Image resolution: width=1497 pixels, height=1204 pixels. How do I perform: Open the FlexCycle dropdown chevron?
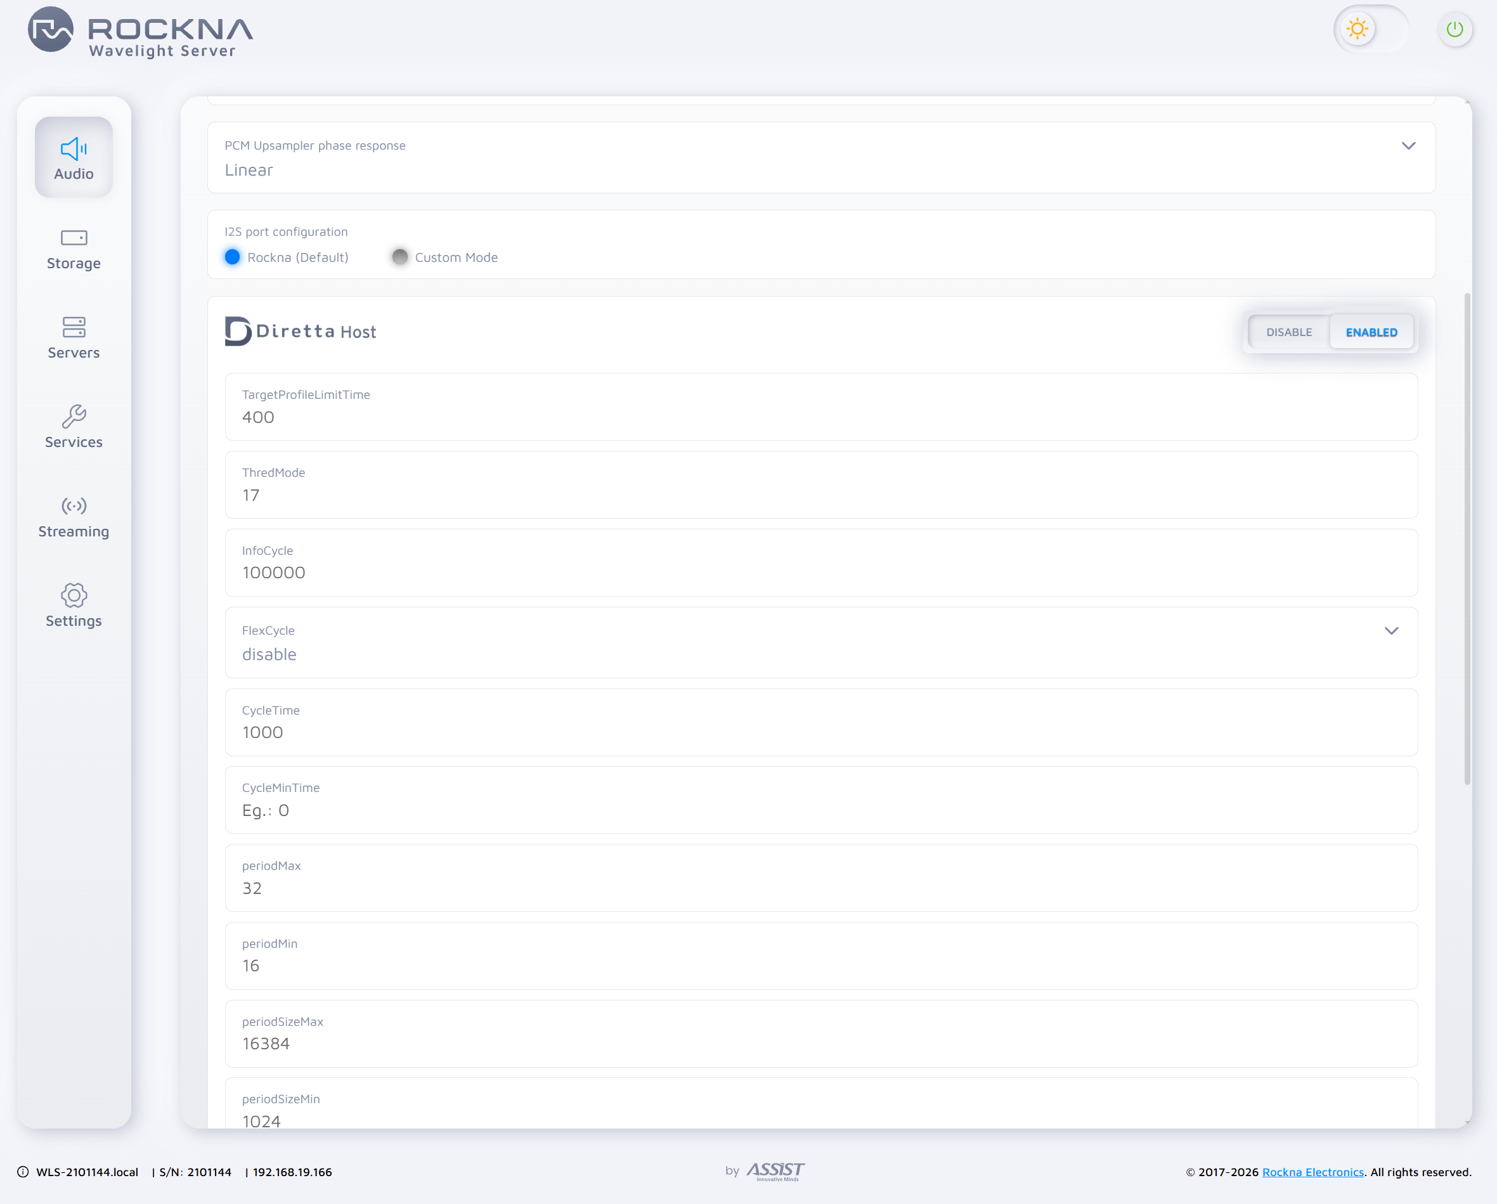(x=1392, y=631)
